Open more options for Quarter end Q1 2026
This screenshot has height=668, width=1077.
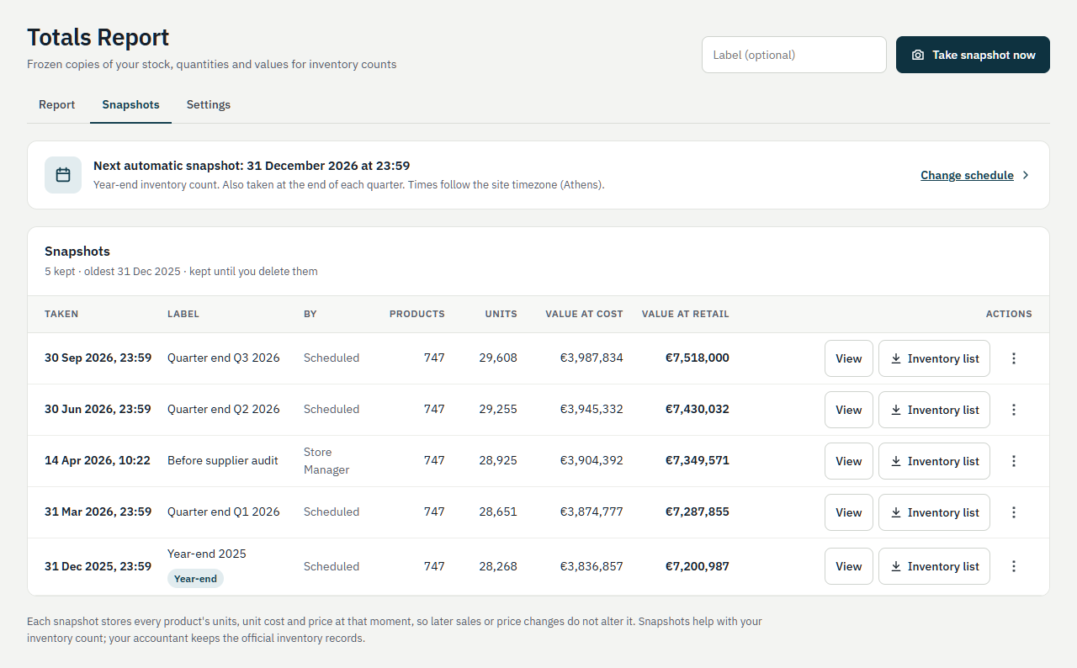click(x=1014, y=512)
